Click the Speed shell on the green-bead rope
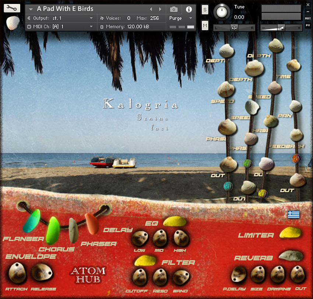The width and height of the screenshot is (313, 299). pos(252,108)
